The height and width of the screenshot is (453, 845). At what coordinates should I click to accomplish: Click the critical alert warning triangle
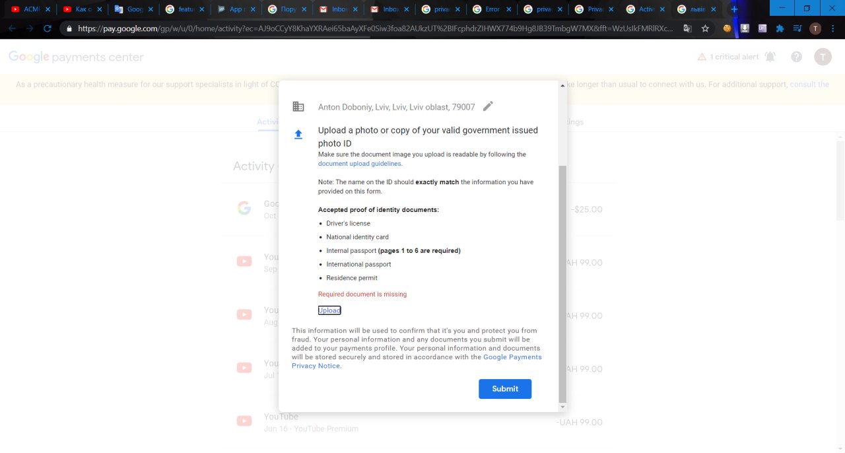702,57
